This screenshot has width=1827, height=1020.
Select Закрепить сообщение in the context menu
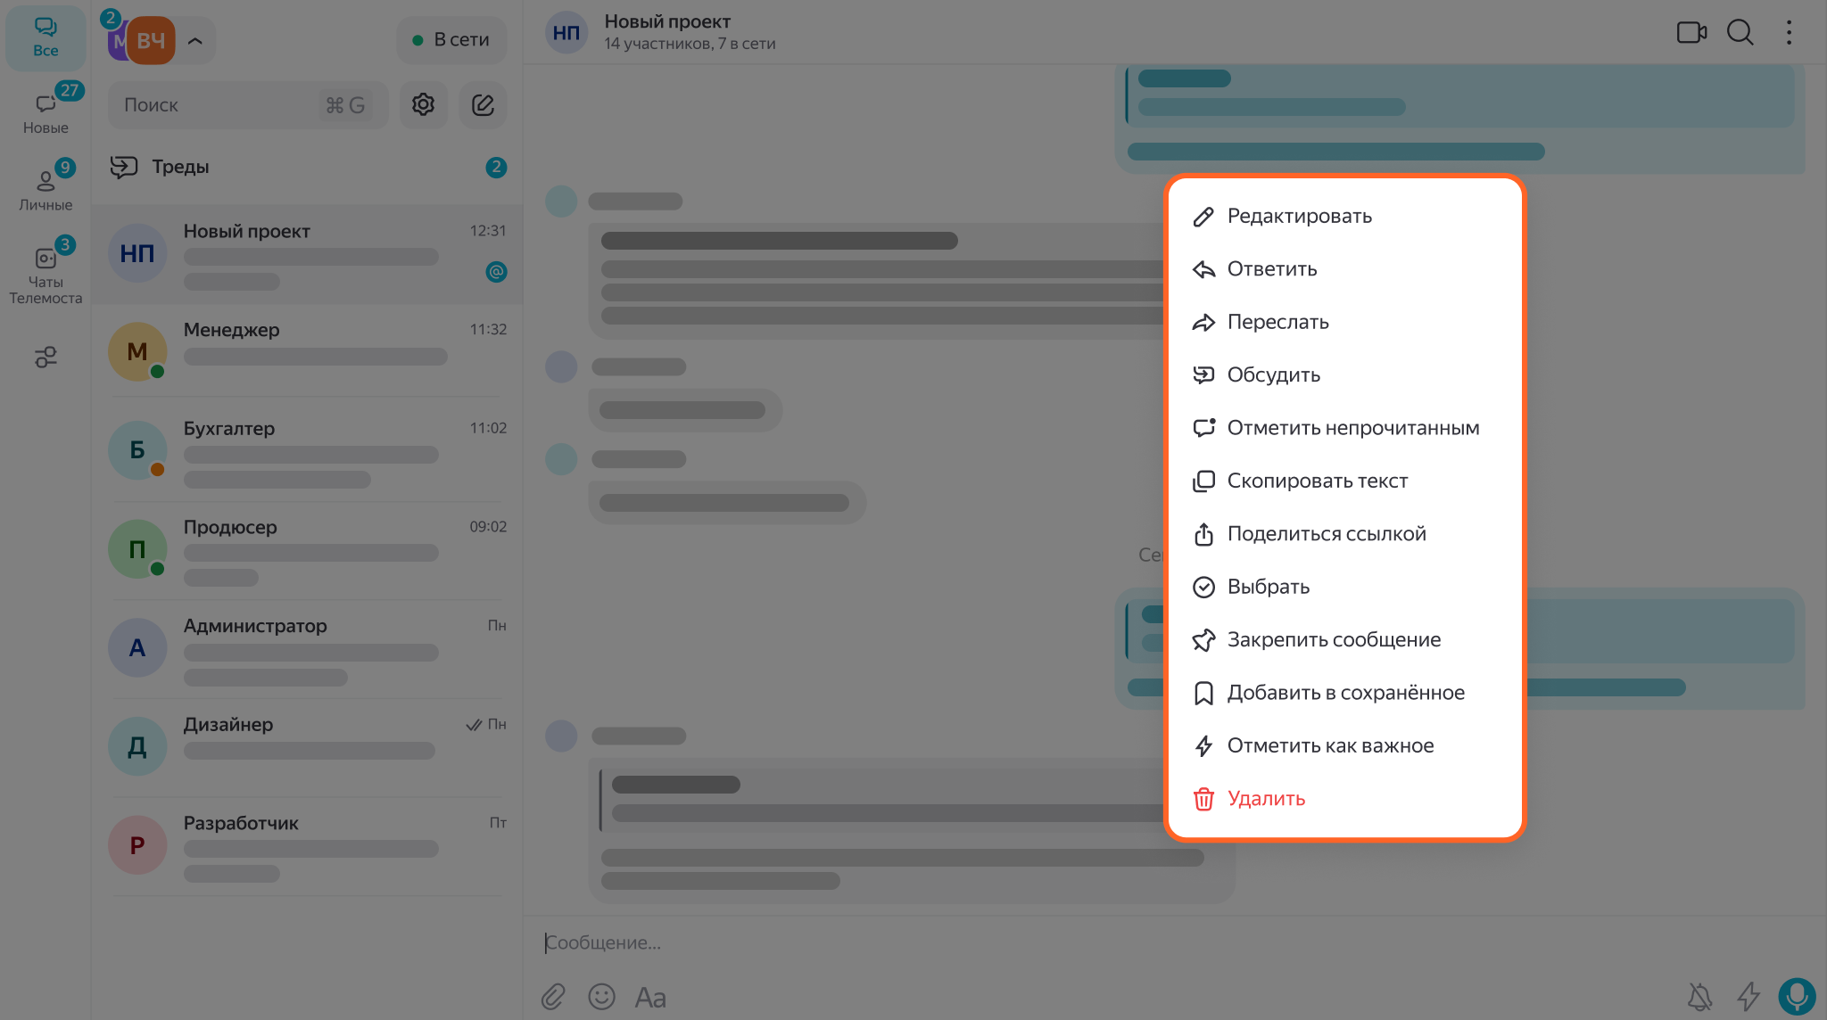coord(1333,640)
